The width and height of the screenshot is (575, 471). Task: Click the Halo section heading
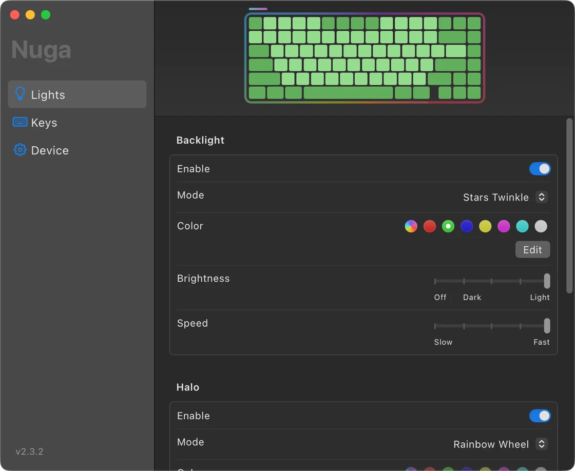click(188, 387)
